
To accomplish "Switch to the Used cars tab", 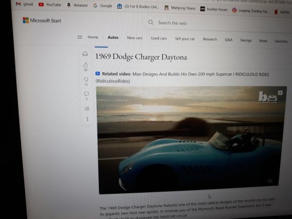I will tap(159, 38).
